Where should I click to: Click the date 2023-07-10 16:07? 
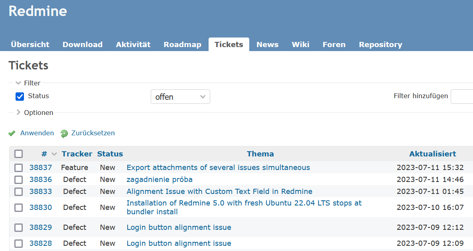coord(430,207)
